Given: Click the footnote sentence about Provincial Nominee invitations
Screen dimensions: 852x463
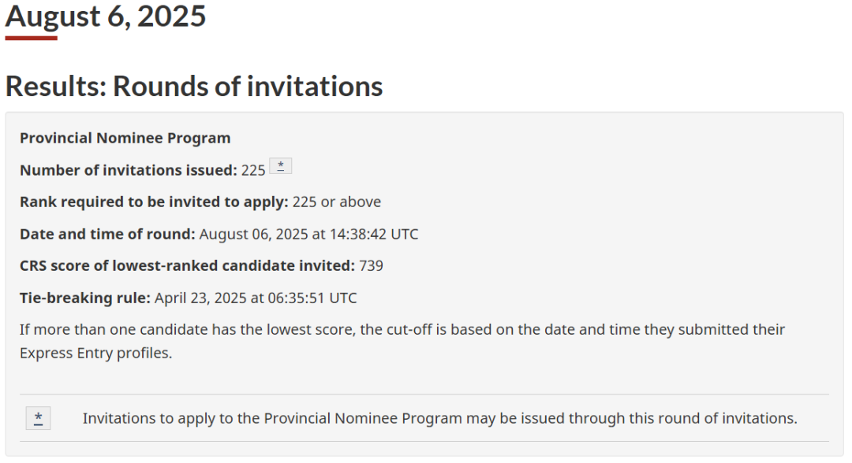Looking at the screenshot, I should pyautogui.click(x=439, y=418).
